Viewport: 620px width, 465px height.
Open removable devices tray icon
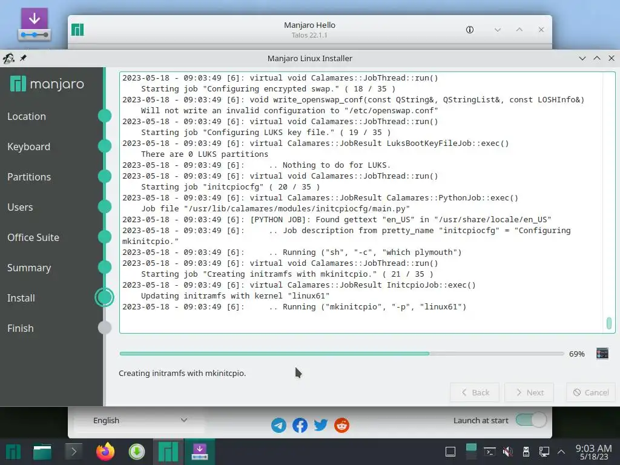coord(526,452)
